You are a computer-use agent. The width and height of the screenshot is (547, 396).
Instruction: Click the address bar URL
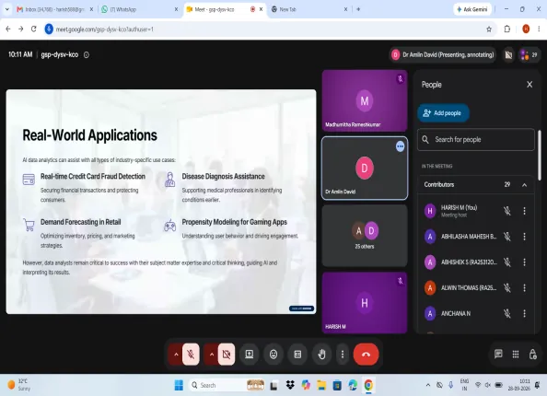click(x=105, y=29)
